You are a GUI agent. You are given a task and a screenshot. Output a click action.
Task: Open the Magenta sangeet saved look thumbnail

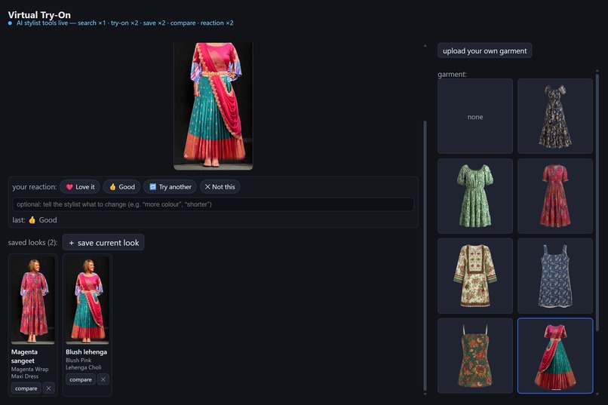(33, 300)
